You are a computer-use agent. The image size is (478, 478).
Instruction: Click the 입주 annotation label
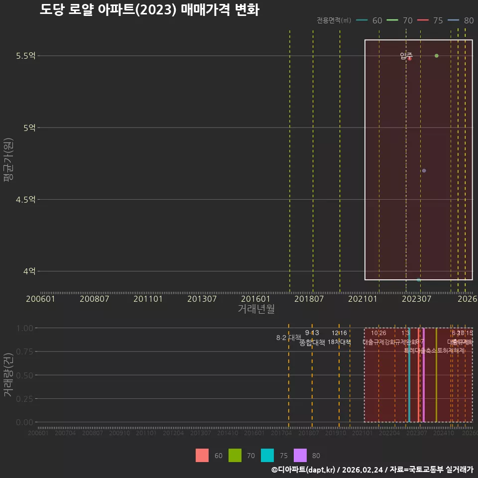pyautogui.click(x=406, y=55)
